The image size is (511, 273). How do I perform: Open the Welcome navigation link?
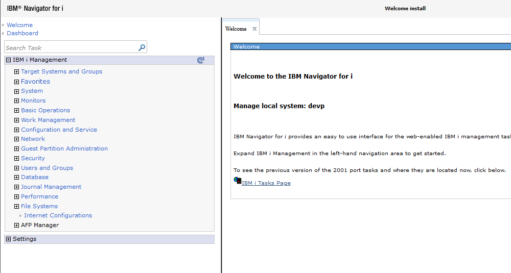(x=19, y=25)
